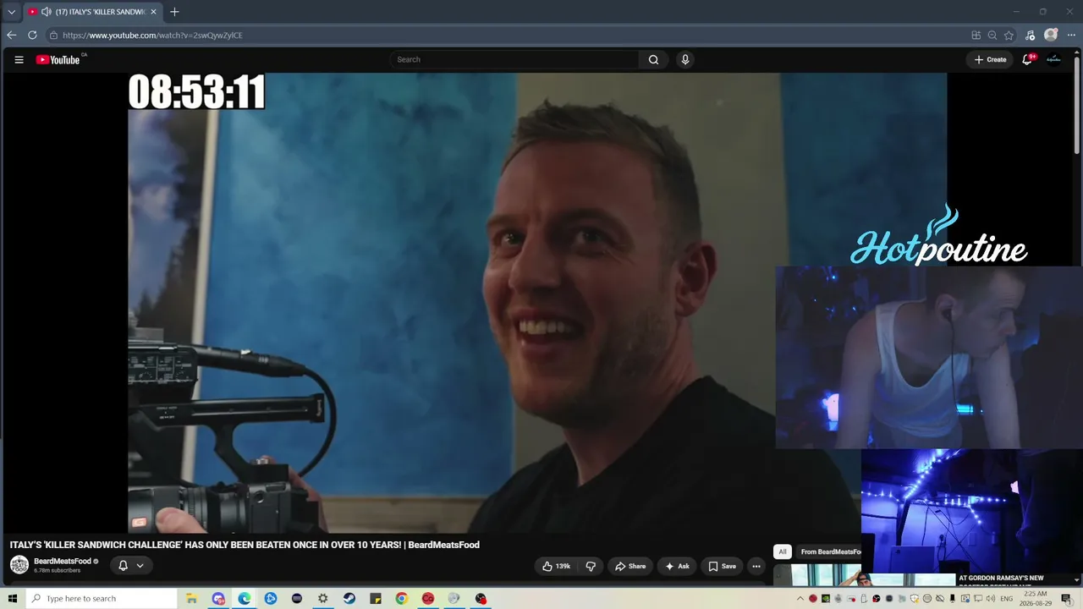The width and height of the screenshot is (1083, 609).
Task: Open the Windows Start menu
Action: tap(13, 599)
